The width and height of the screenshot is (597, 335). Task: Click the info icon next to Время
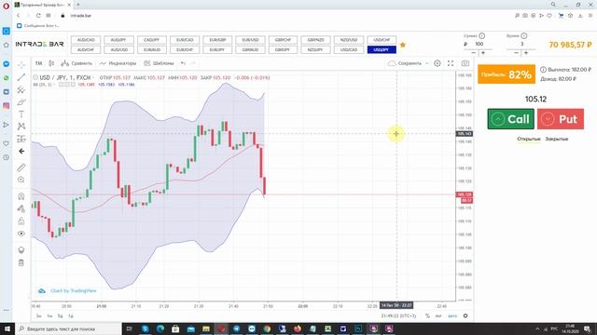click(x=524, y=35)
